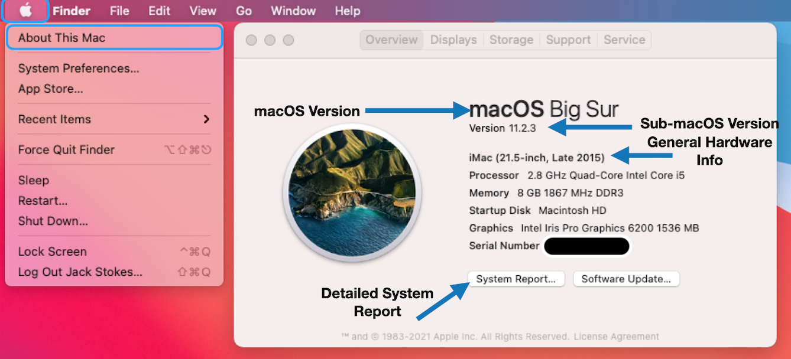Open the Help menu
791x359 pixels.
(x=348, y=11)
